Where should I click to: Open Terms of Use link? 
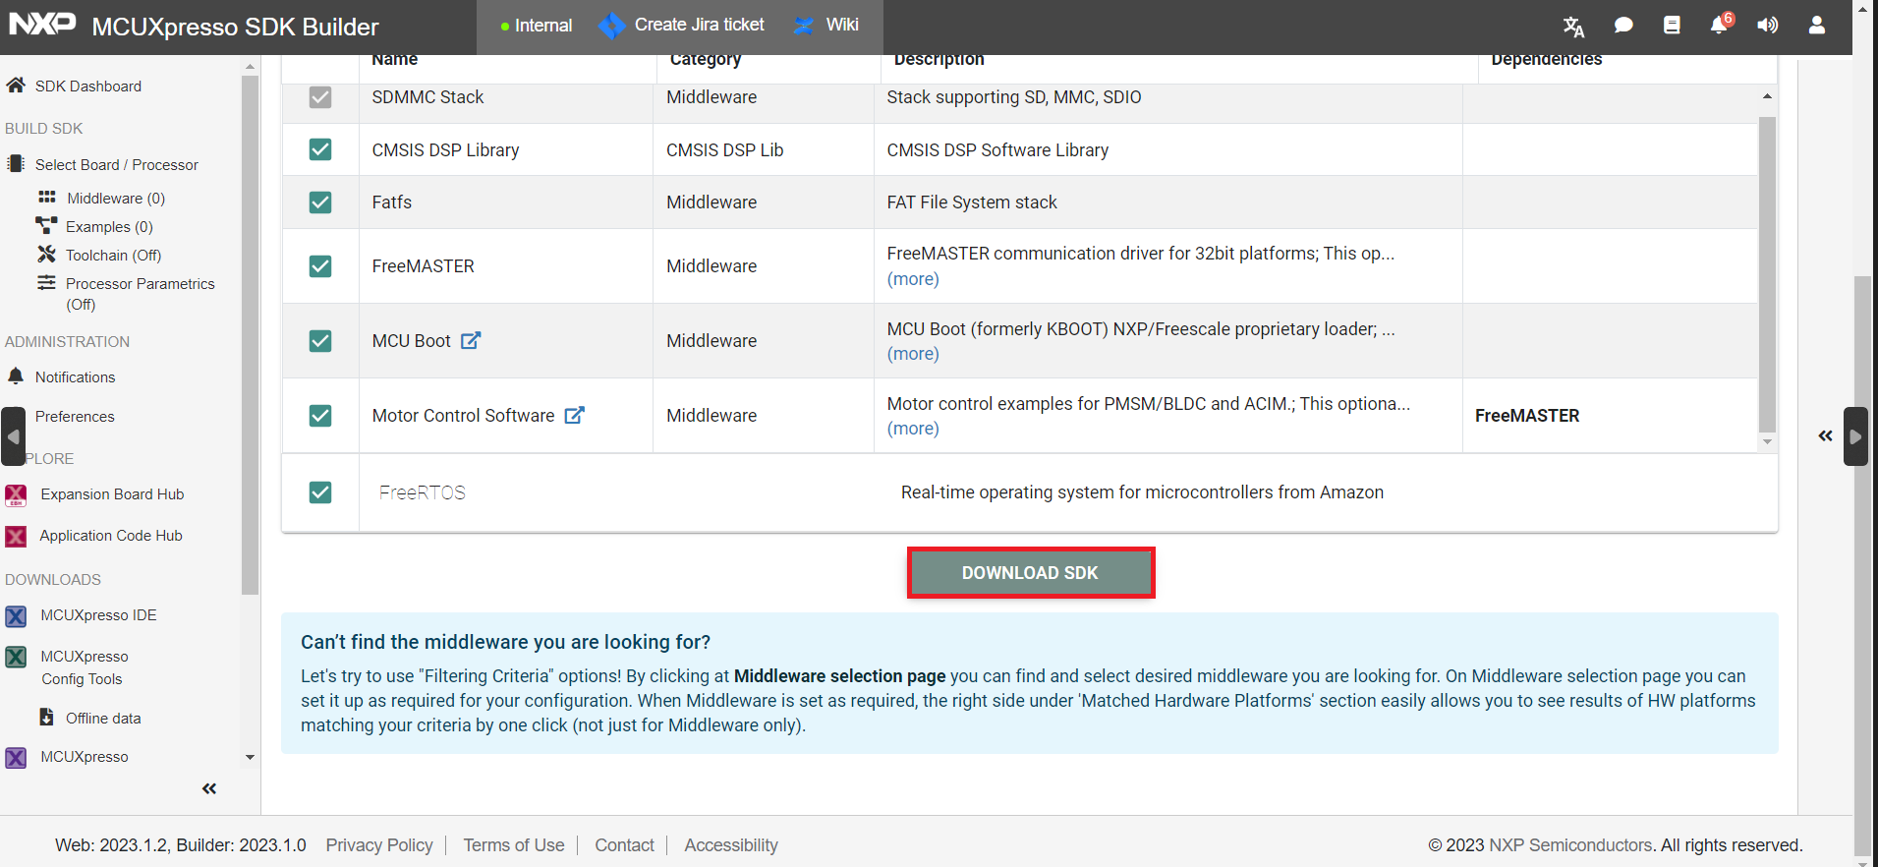point(514,845)
